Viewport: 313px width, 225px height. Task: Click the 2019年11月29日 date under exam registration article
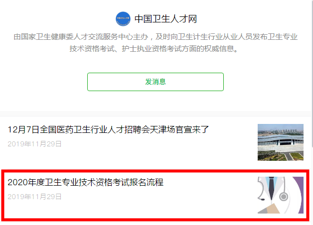(34, 197)
